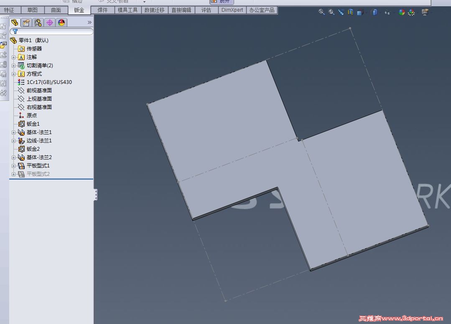451x324 pixels.
Task: Select the 钣金 tab
Action: tap(79, 10)
